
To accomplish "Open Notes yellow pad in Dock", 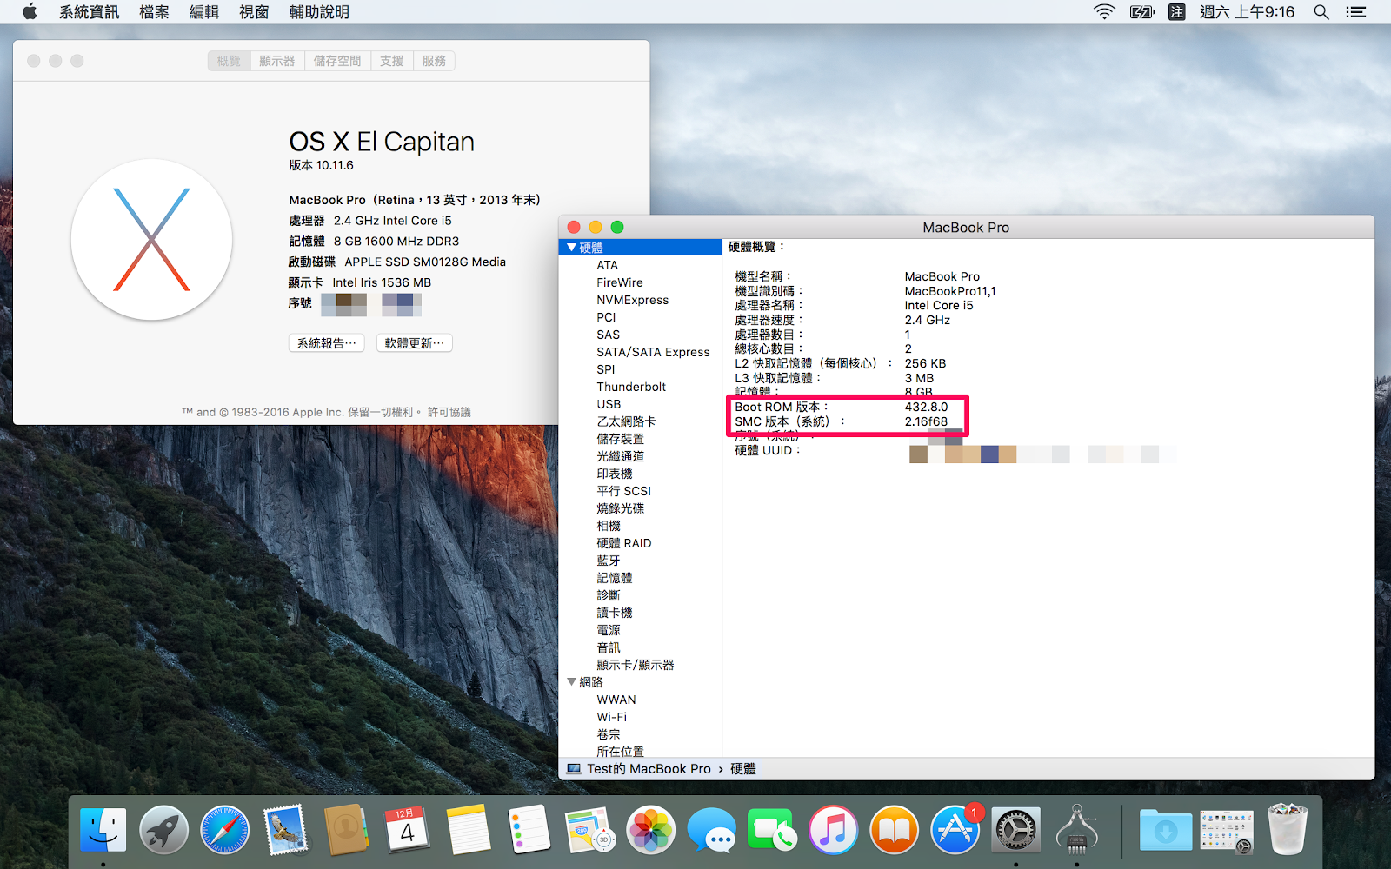I will (x=468, y=830).
